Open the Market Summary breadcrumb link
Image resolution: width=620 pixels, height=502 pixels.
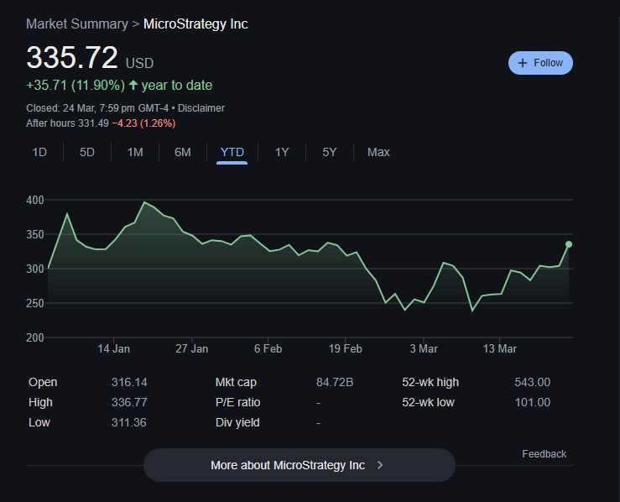(x=77, y=24)
